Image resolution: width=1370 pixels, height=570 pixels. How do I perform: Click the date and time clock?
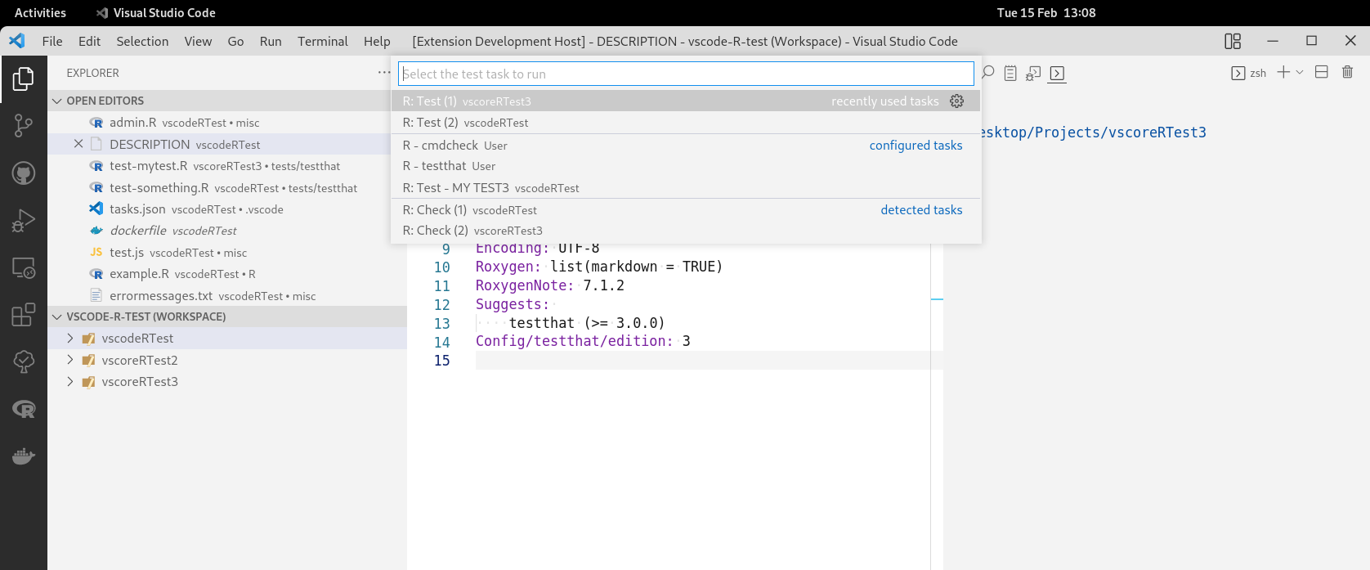point(1046,12)
